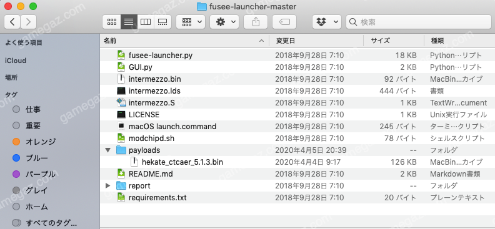This screenshot has width=495, height=229.
Task: Select the 仕事 tag in sidebar
Action: coord(33,110)
